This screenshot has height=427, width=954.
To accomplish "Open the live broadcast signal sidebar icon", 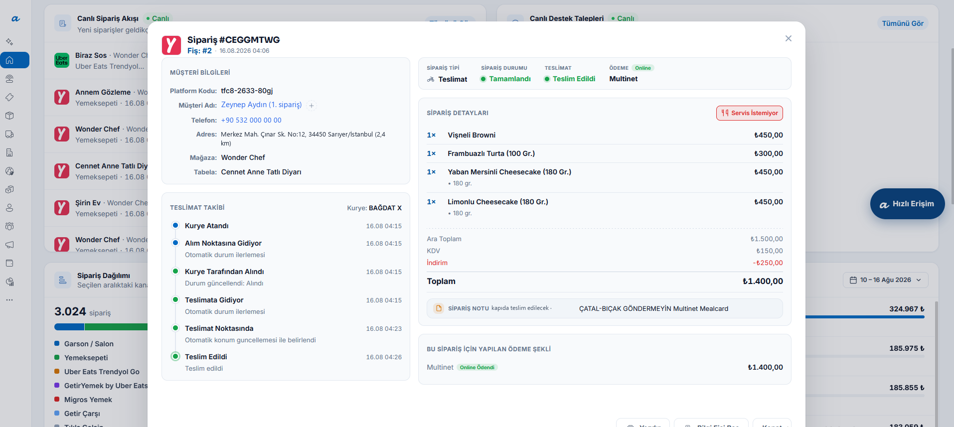I will click(9, 79).
